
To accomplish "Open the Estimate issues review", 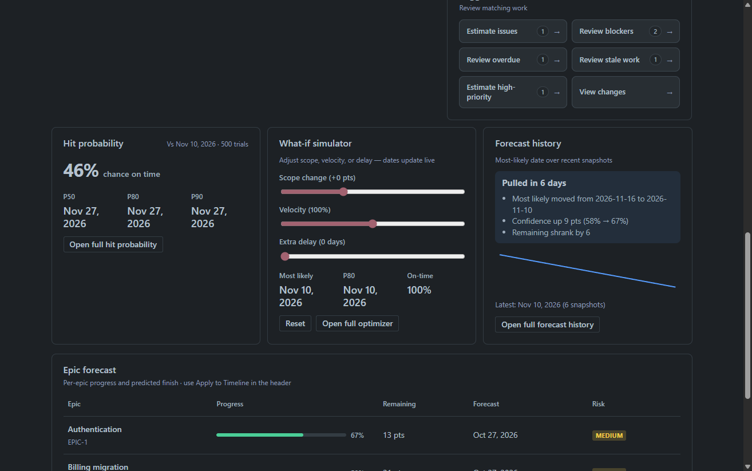I will pos(513,31).
